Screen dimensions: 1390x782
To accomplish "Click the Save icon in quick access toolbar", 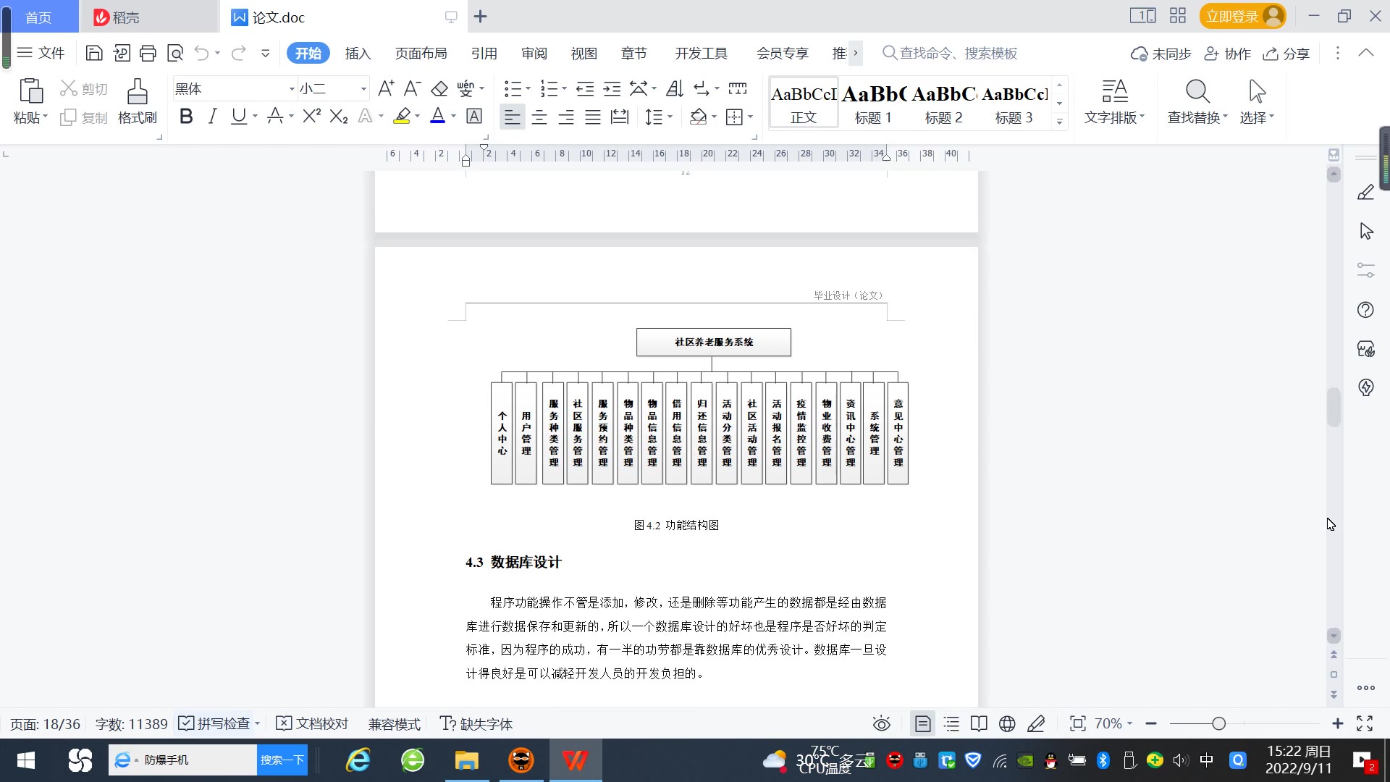I will [94, 53].
